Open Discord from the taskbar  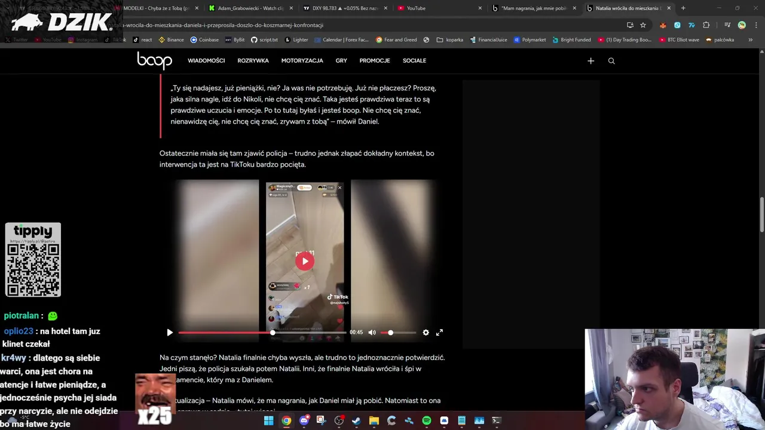[304, 421]
